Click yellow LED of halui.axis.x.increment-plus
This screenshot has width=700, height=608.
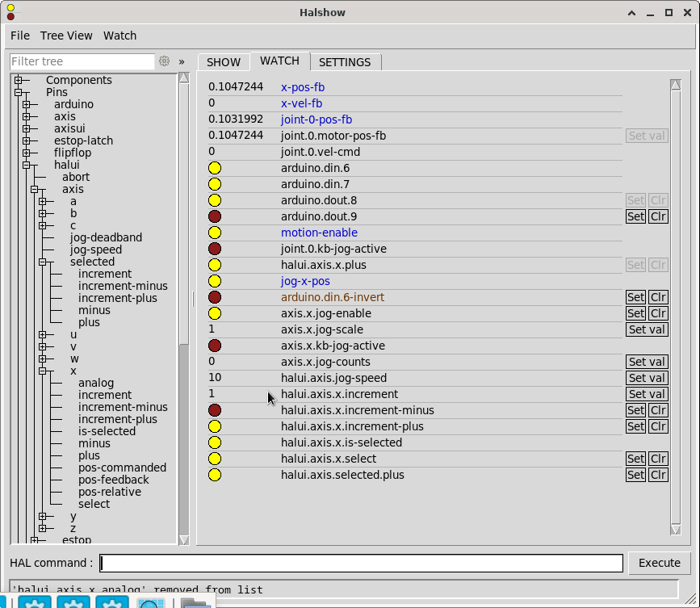click(215, 426)
